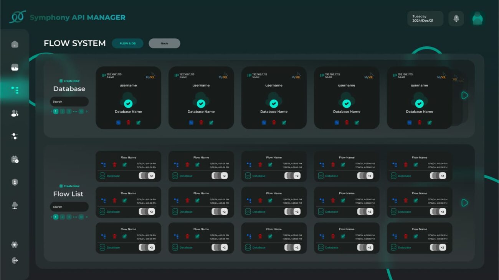Open the sliders icon in the sidebar

[x=15, y=136]
